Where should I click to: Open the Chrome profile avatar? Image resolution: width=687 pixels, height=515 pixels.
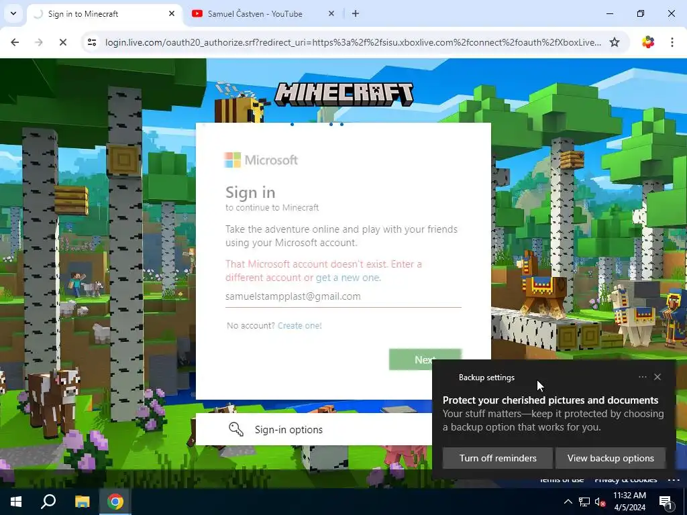(x=647, y=42)
